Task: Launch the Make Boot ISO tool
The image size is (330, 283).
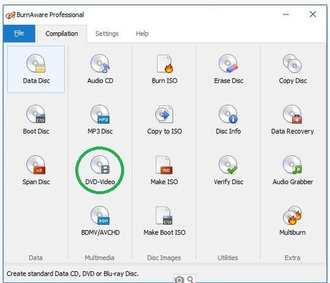Action: click(164, 221)
